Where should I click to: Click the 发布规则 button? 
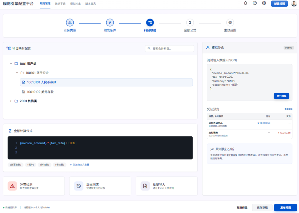pos(285,207)
